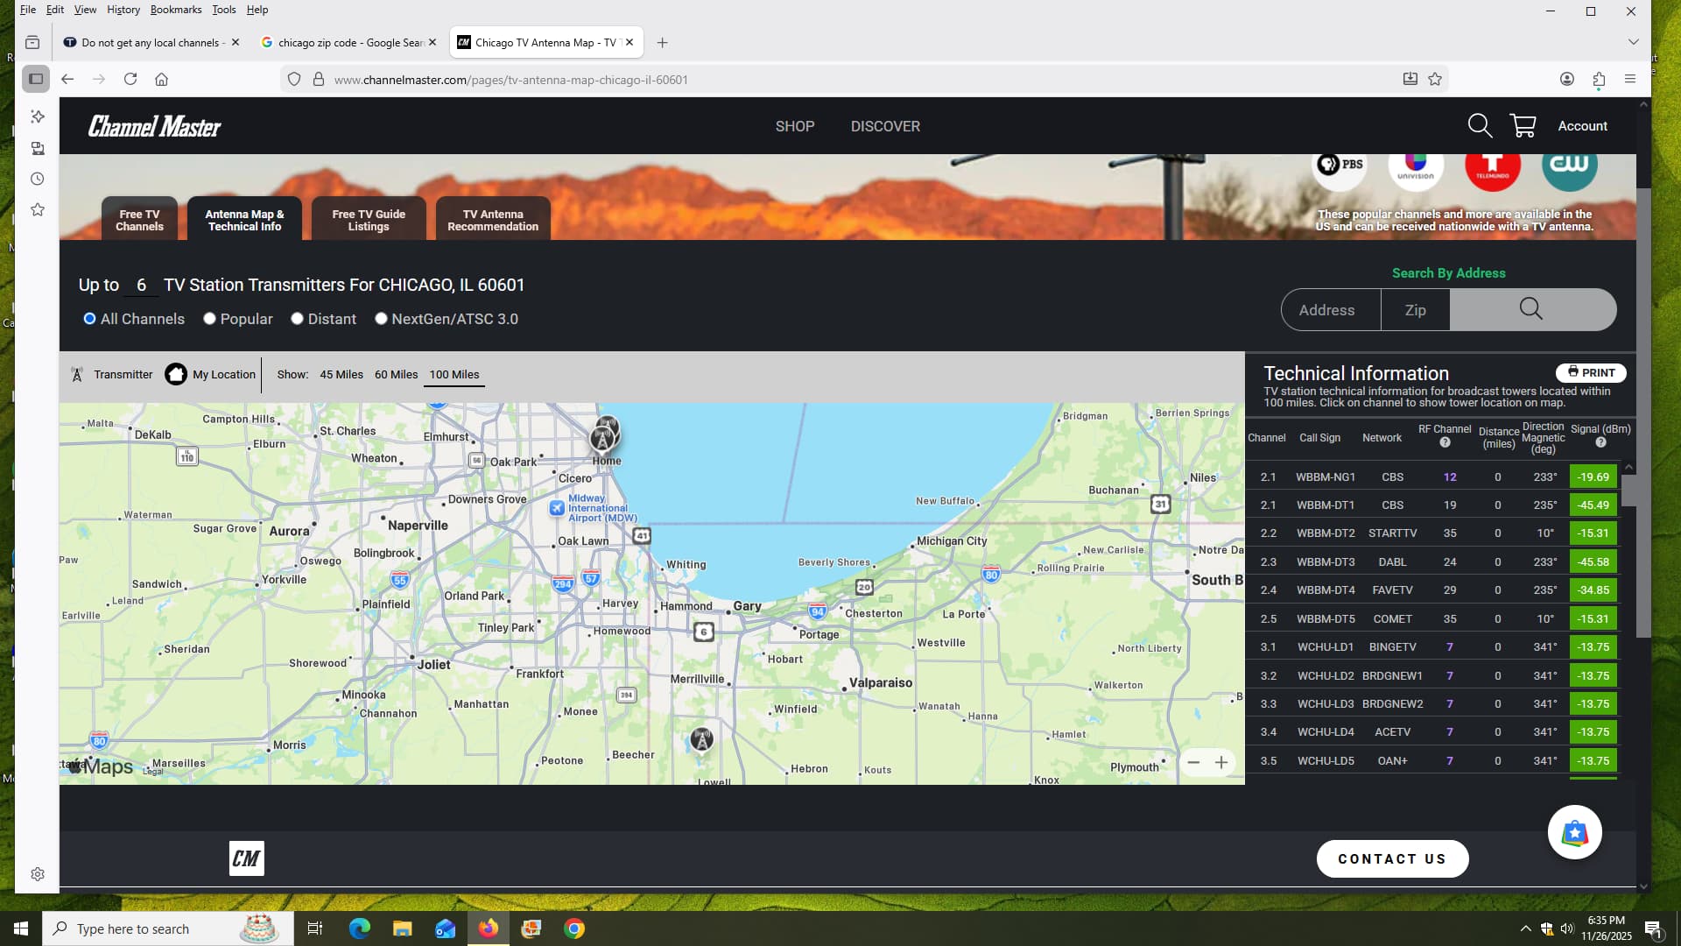Show the 45 Miles range
The height and width of the screenshot is (946, 1681).
[x=341, y=375]
